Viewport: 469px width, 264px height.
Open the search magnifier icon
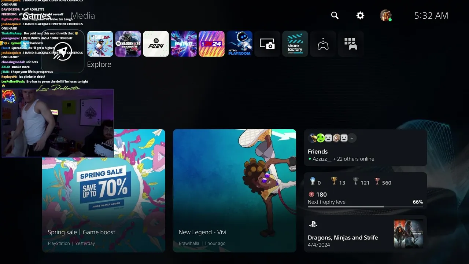pyautogui.click(x=335, y=15)
